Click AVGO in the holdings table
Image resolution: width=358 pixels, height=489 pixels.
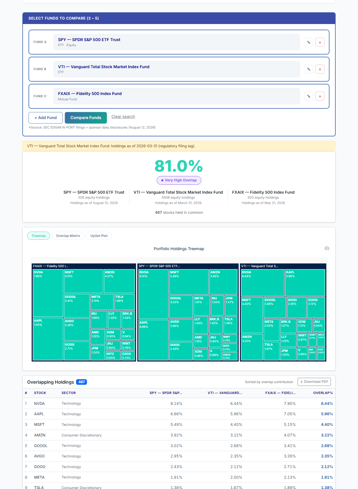point(39,456)
